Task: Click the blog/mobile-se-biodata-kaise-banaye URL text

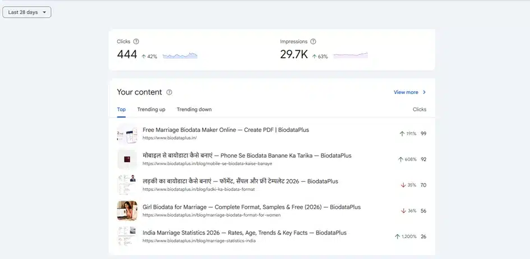Action: (x=207, y=163)
